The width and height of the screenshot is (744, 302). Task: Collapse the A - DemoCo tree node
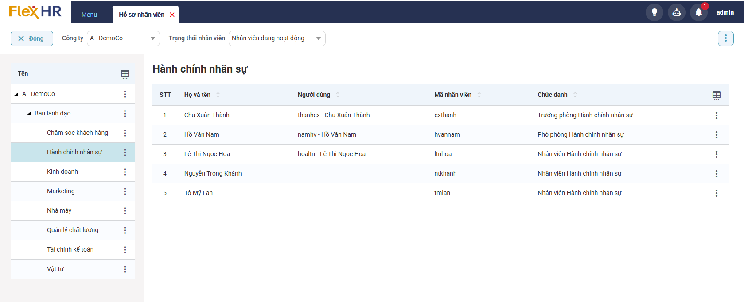coord(16,94)
